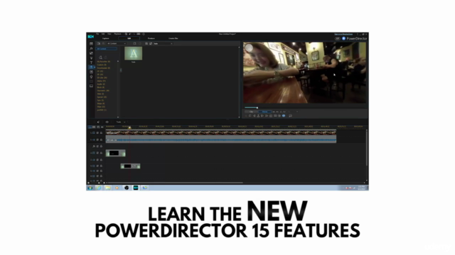The width and height of the screenshot is (455, 255).
Task: Click the timeline horizontal scrollbar
Action: (175, 183)
